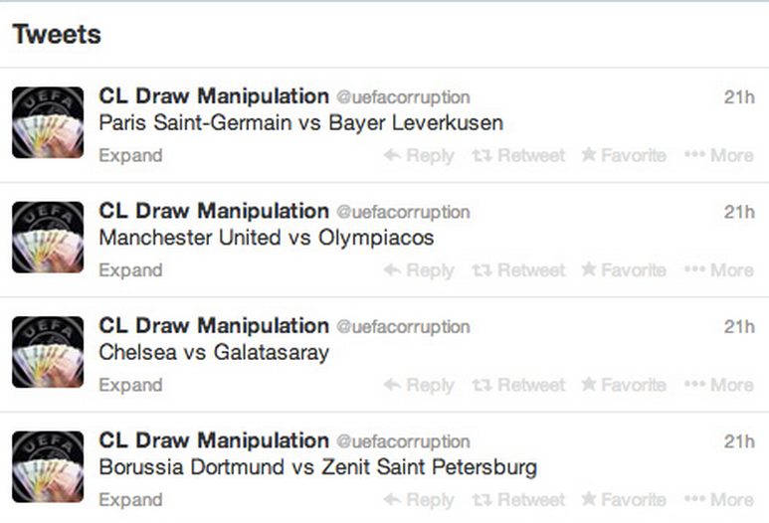This screenshot has height=523, width=769.
Task: Favorite the Chelsea vs Galatasaray tweet
Action: coord(624,385)
